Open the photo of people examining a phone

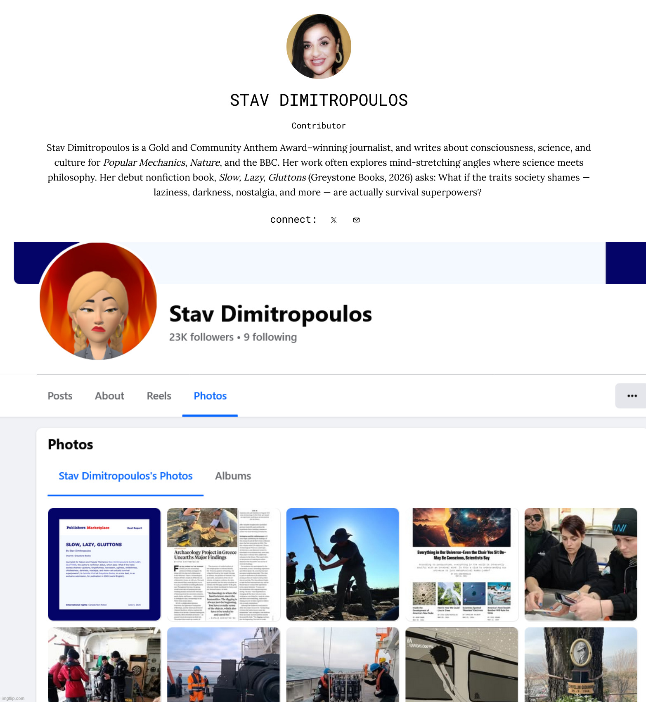(x=581, y=564)
